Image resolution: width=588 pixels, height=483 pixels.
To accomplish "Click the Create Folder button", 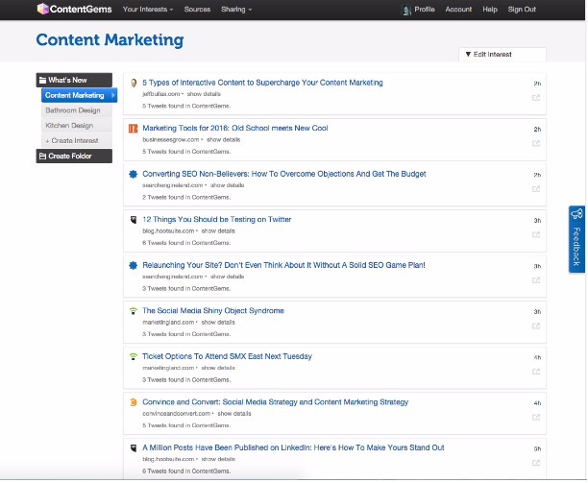I will [74, 156].
